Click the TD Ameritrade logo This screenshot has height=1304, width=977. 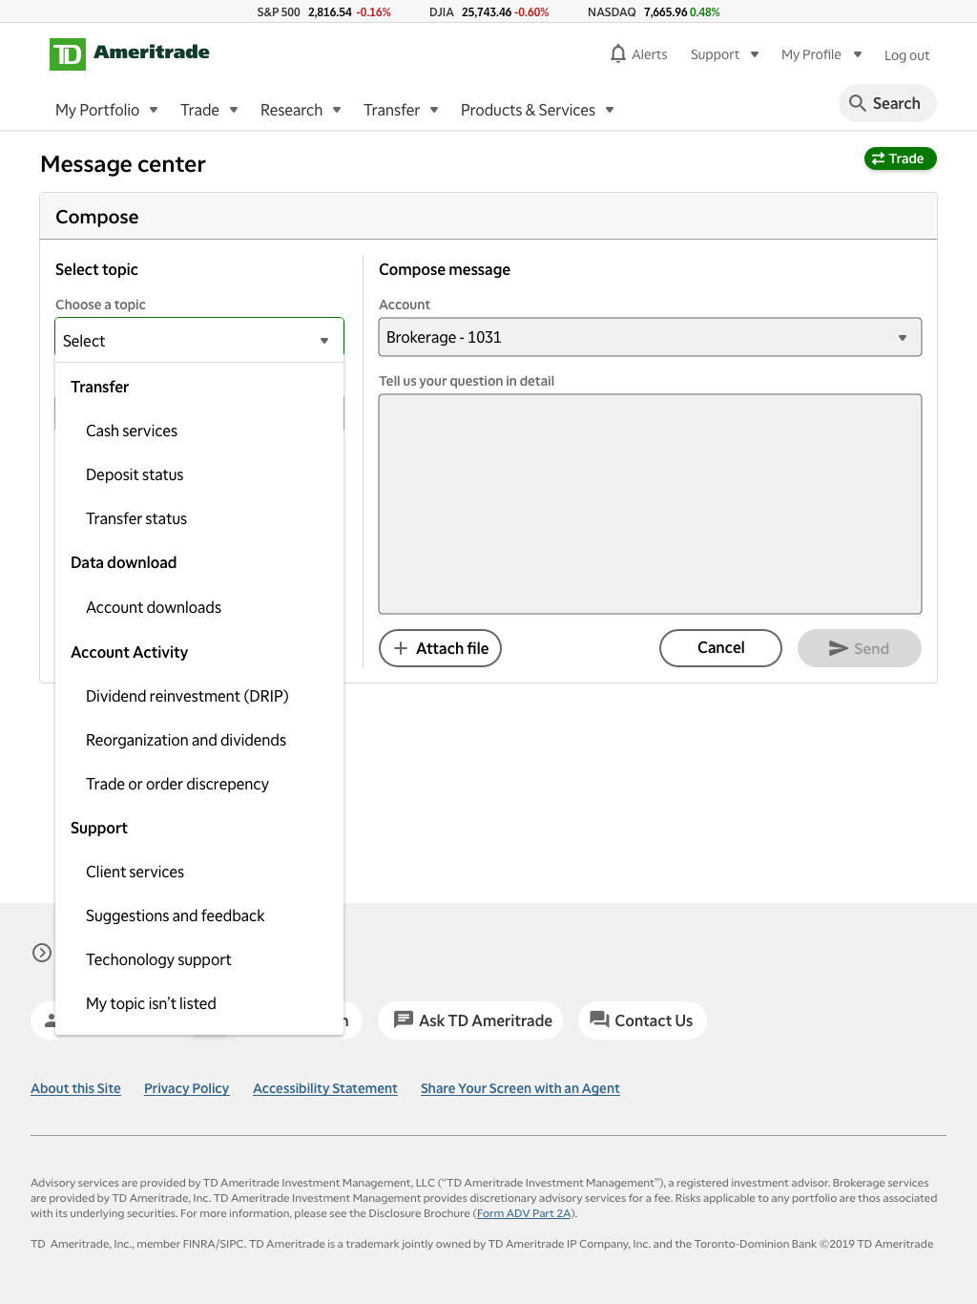point(130,53)
